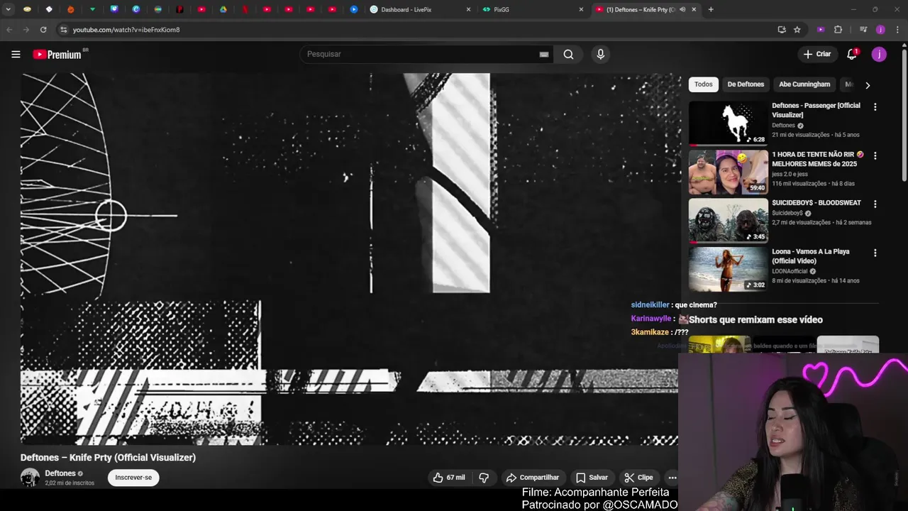Open Deftones Passenger thumbnail

click(729, 123)
